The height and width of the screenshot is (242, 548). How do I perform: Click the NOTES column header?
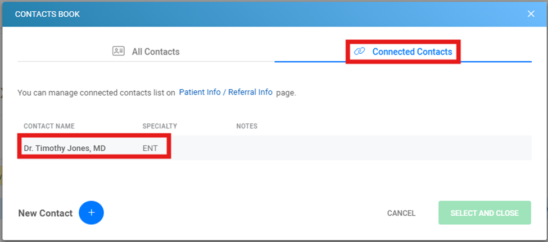tap(247, 126)
